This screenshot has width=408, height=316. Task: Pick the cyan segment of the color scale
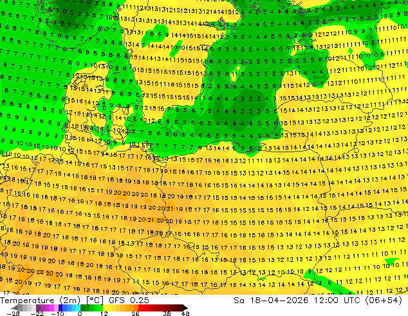pos(78,308)
